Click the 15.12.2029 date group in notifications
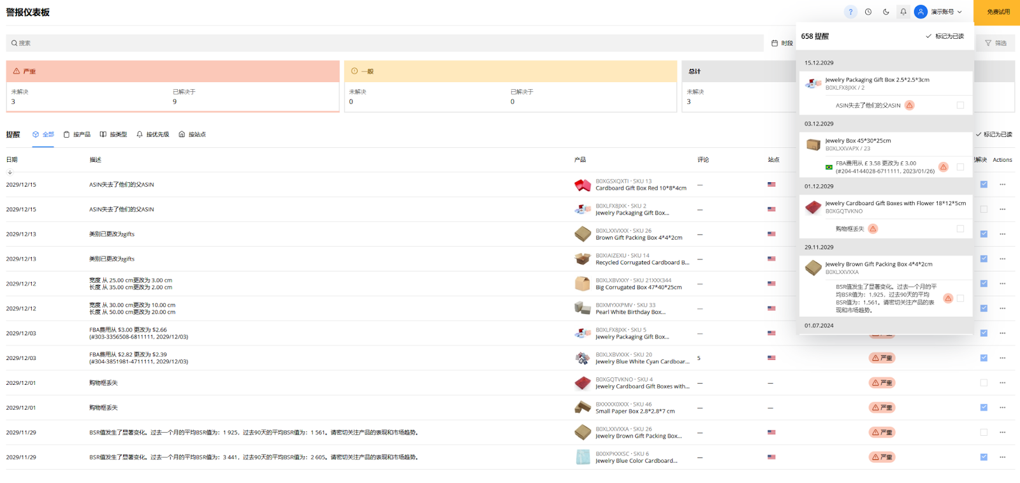Image resolution: width=1020 pixels, height=483 pixels. pos(819,63)
